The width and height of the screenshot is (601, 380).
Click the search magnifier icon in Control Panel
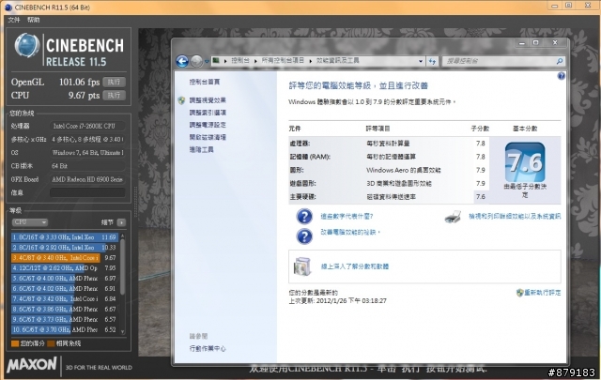560,61
